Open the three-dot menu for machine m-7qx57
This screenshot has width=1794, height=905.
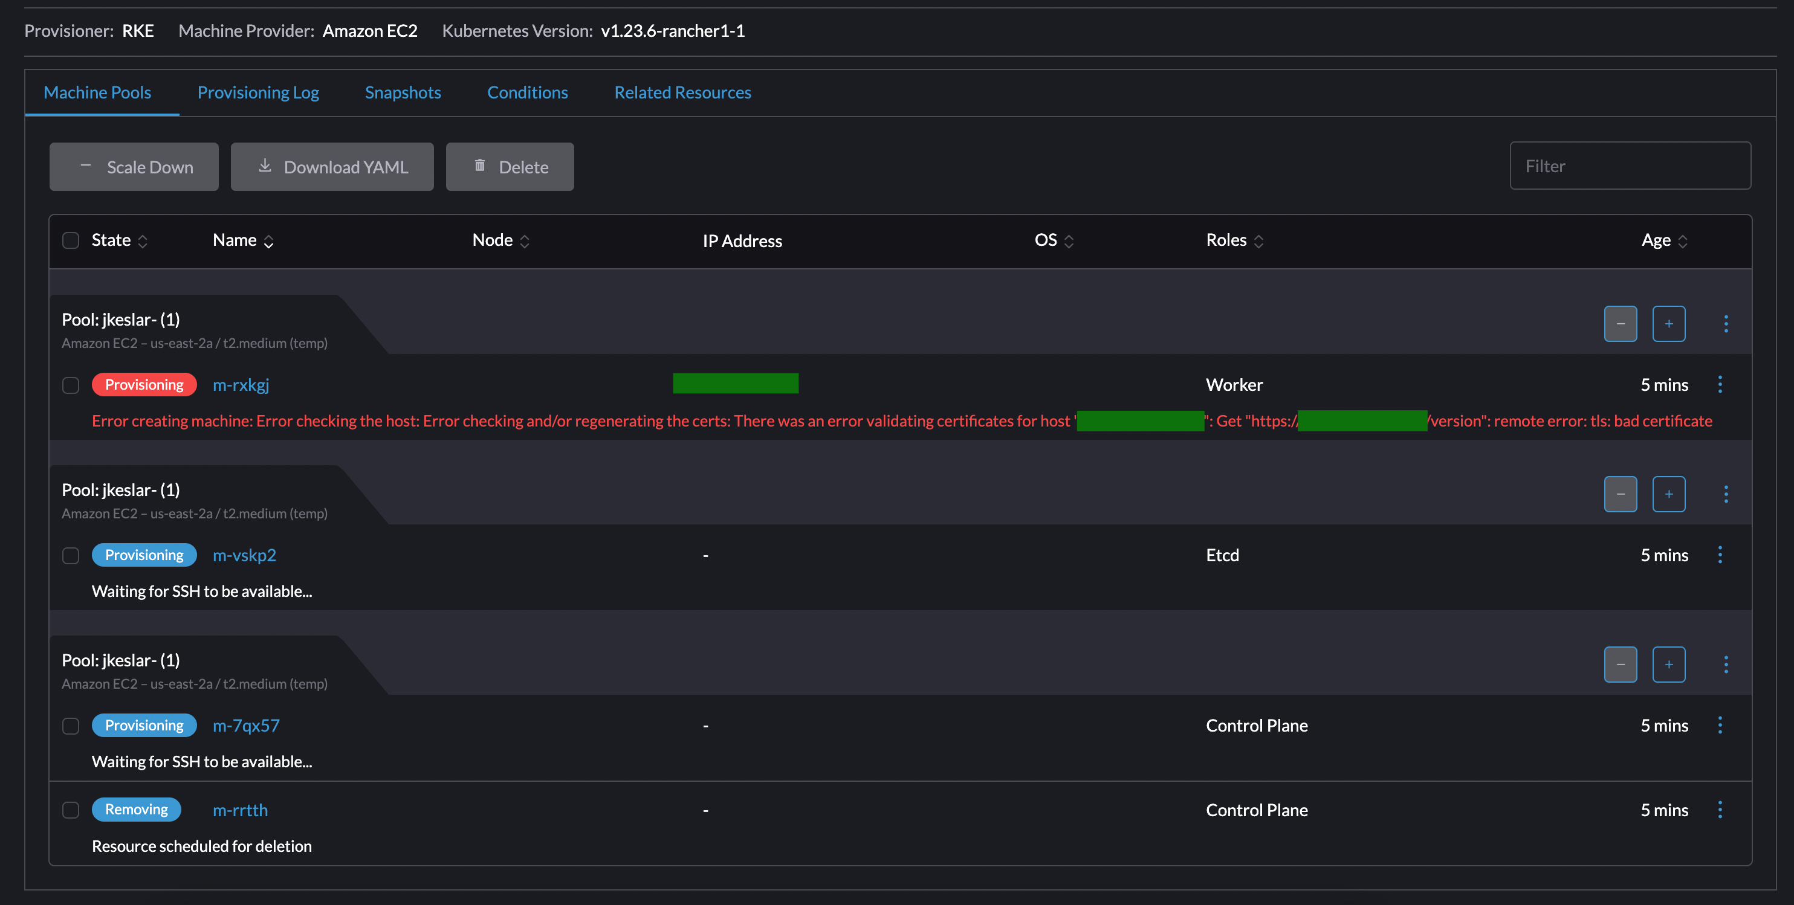click(x=1721, y=725)
